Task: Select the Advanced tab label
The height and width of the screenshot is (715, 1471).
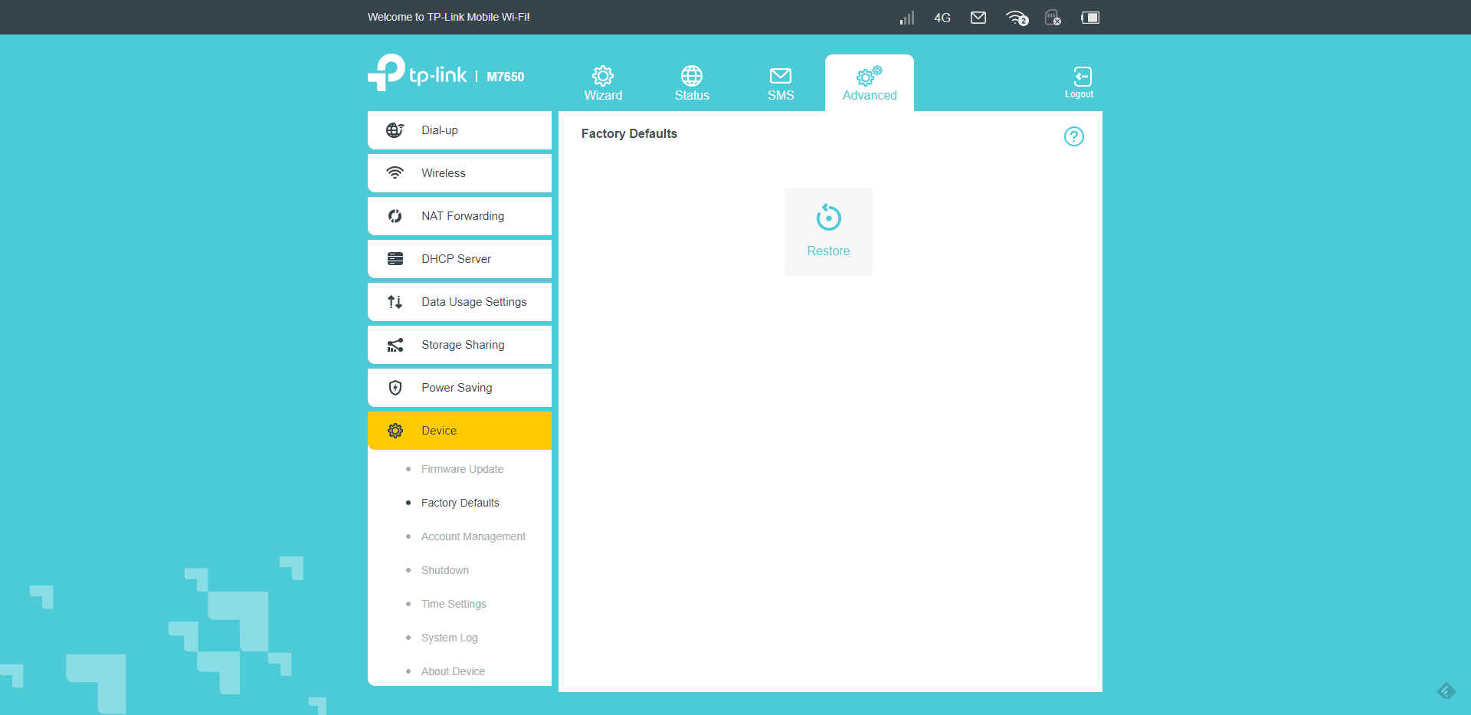Action: (870, 95)
